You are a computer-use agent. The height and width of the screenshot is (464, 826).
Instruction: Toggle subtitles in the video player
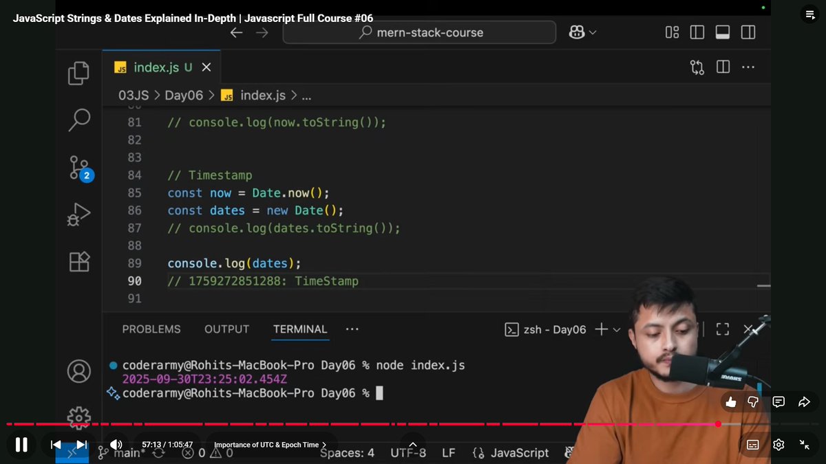[x=753, y=445]
